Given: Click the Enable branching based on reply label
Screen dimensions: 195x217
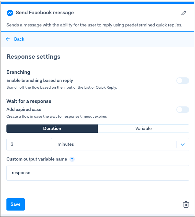Looking at the screenshot, I should click(x=40, y=81).
